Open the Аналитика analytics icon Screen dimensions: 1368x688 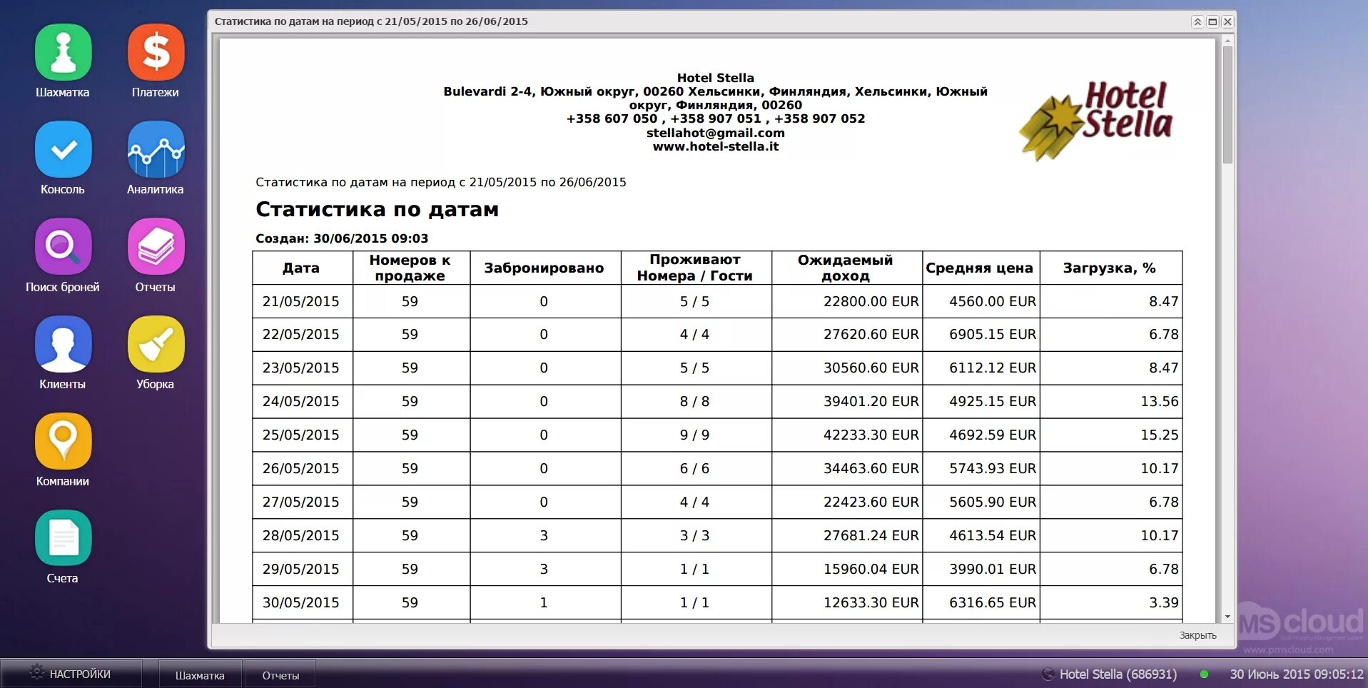(156, 150)
